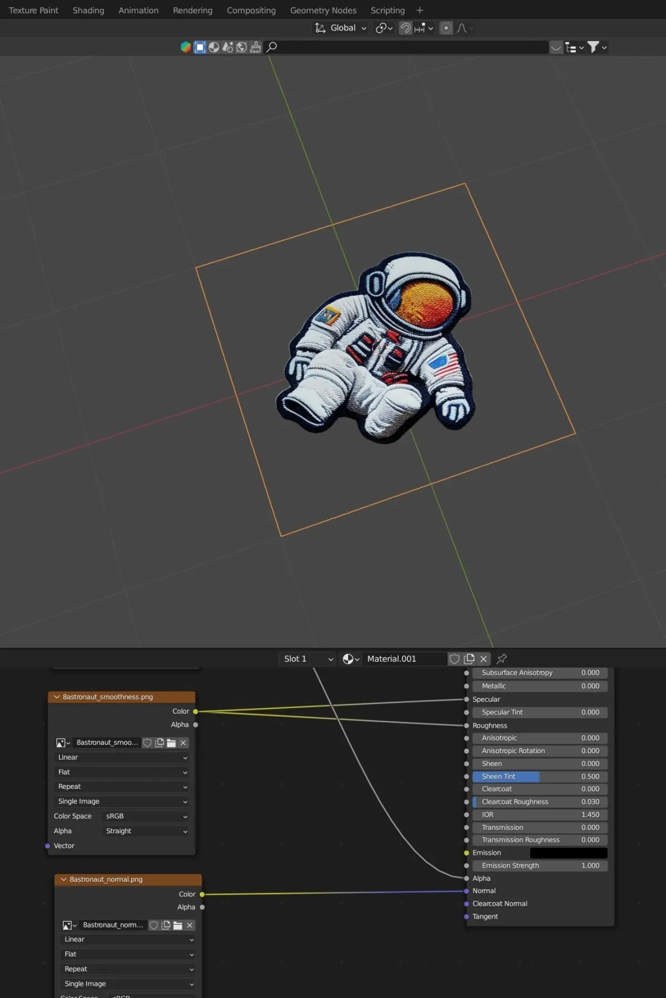Open the Physics/particles properties tab icon
This screenshot has height=998, width=666.
(x=228, y=47)
